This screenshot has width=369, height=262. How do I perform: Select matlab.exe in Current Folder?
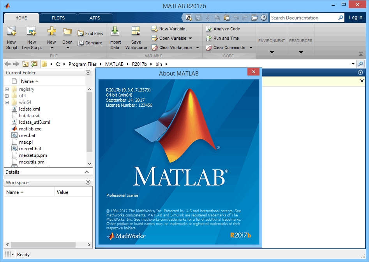pos(30,128)
